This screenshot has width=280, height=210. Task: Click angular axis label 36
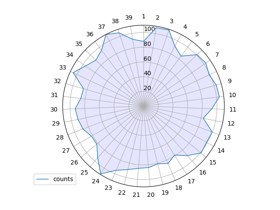90,34
